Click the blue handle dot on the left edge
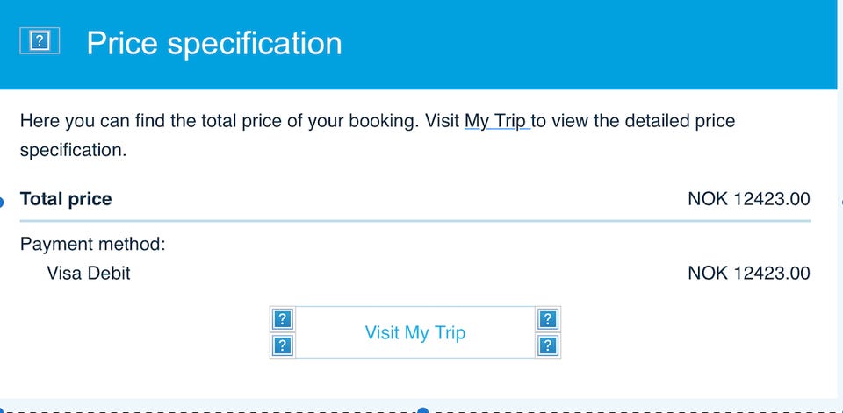843x413 pixels. point(3,201)
